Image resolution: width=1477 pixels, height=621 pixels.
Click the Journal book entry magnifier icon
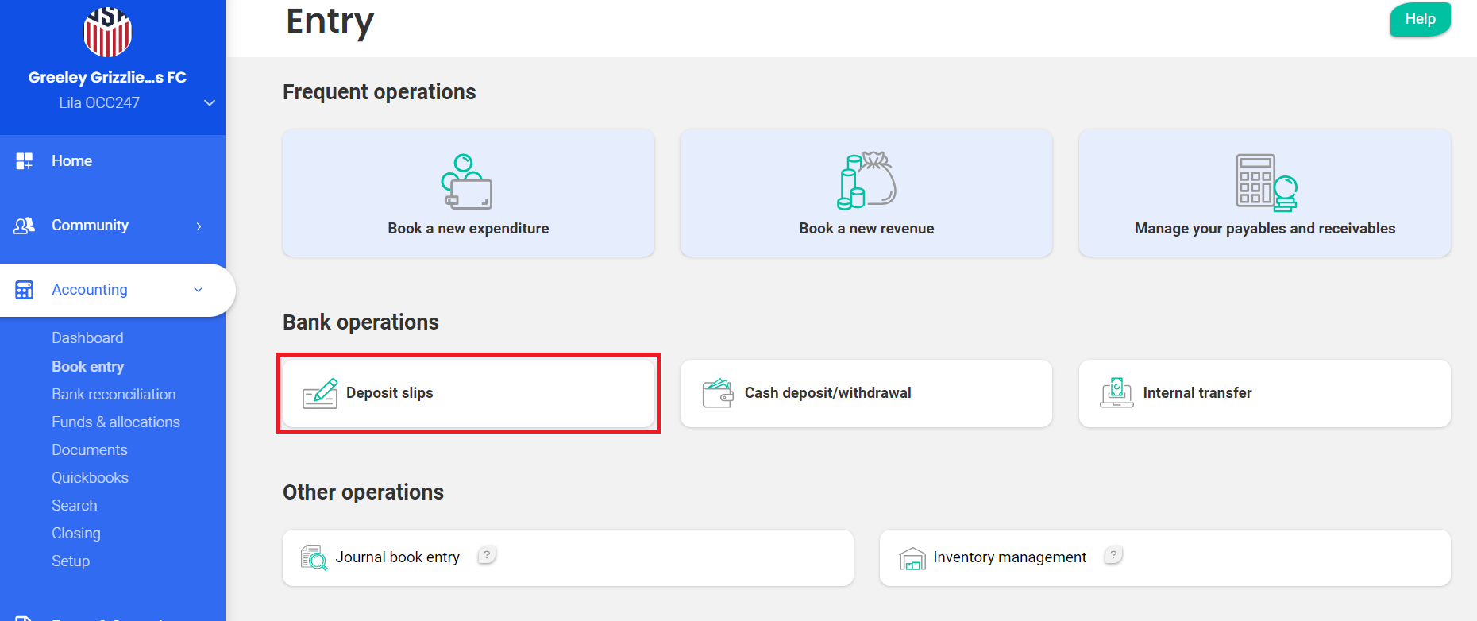314,557
